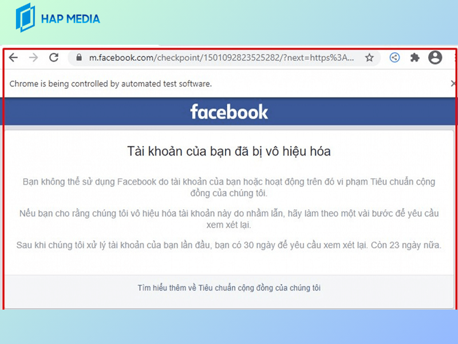Open 'Tìm hiểu thêm về Tiêu chuẩn cộng đồng' link
458x344 pixels.
tap(229, 288)
